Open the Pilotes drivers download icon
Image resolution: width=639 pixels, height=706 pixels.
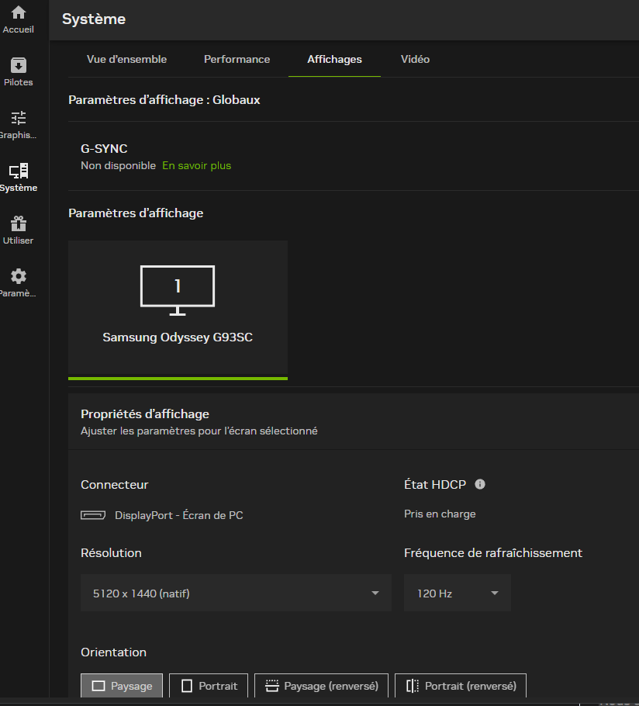pos(19,66)
